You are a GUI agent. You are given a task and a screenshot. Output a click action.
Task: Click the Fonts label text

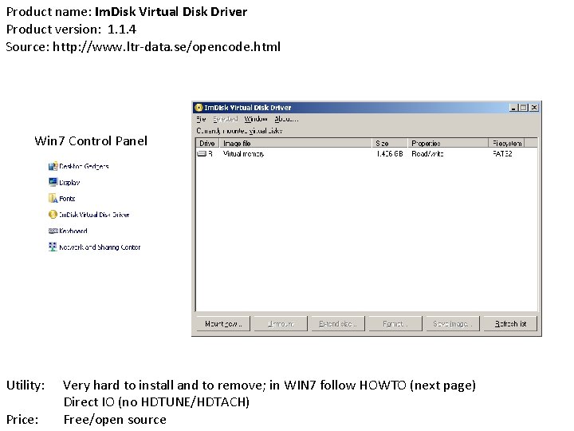point(67,199)
